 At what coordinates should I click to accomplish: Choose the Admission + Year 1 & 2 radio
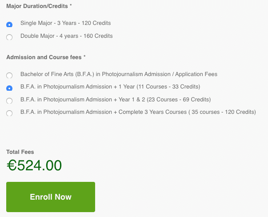tap(9, 101)
